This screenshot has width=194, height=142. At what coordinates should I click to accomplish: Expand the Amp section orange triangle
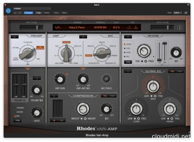pyautogui.click(x=83, y=69)
